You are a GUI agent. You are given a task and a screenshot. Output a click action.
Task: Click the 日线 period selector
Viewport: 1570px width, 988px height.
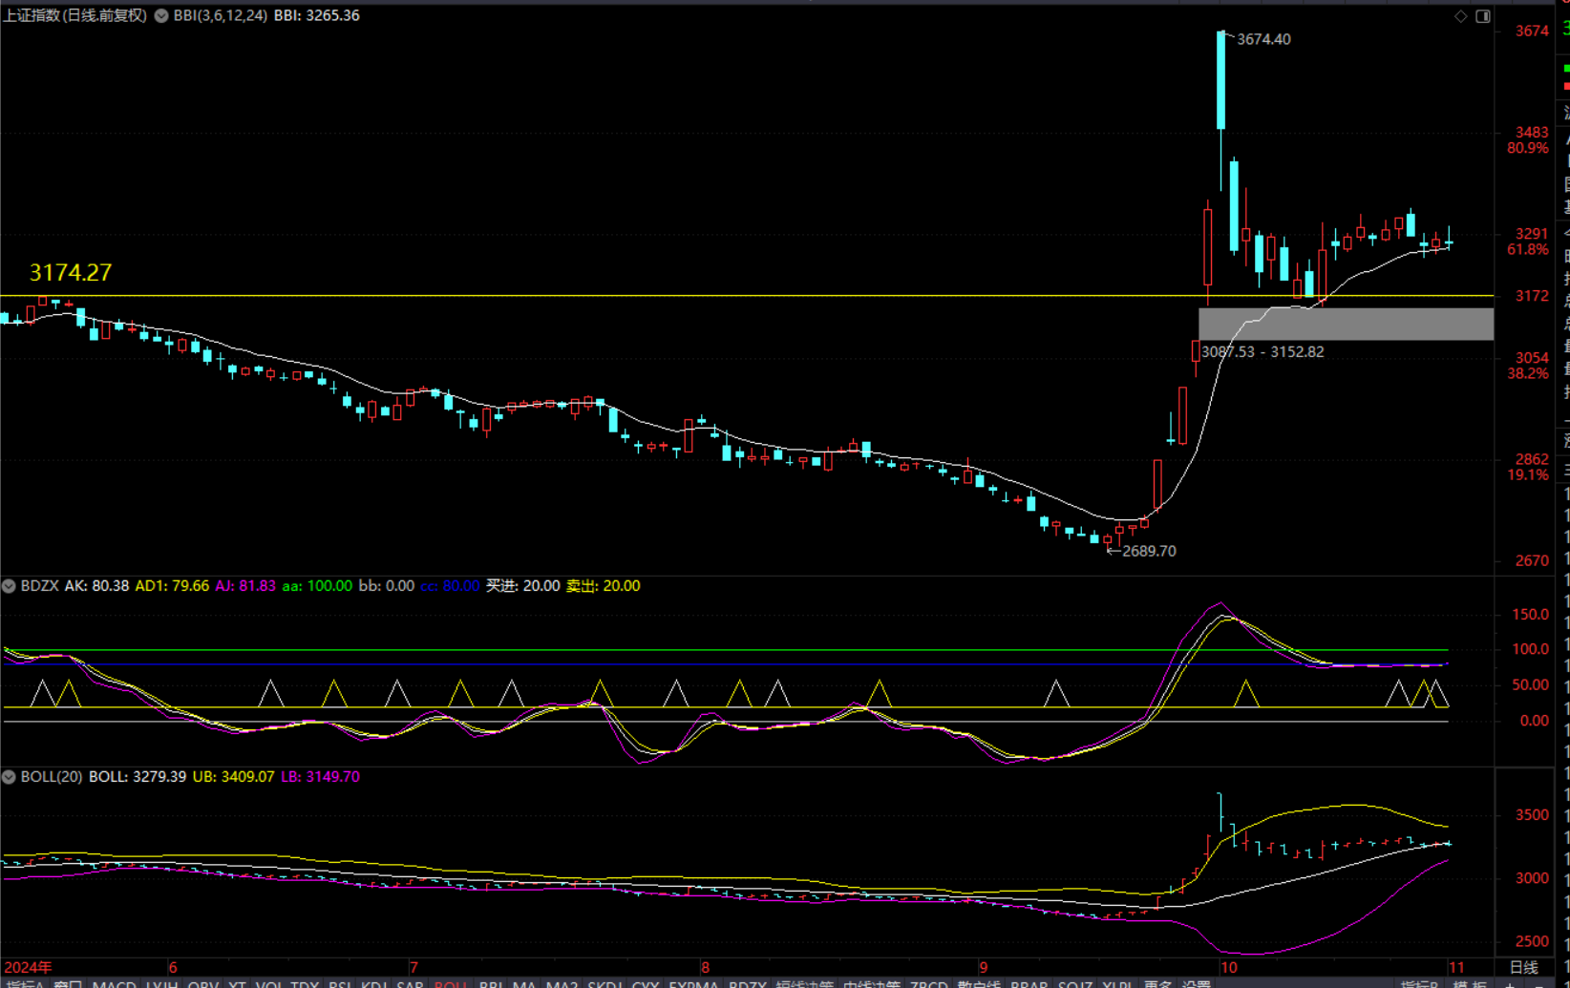click(x=1523, y=967)
